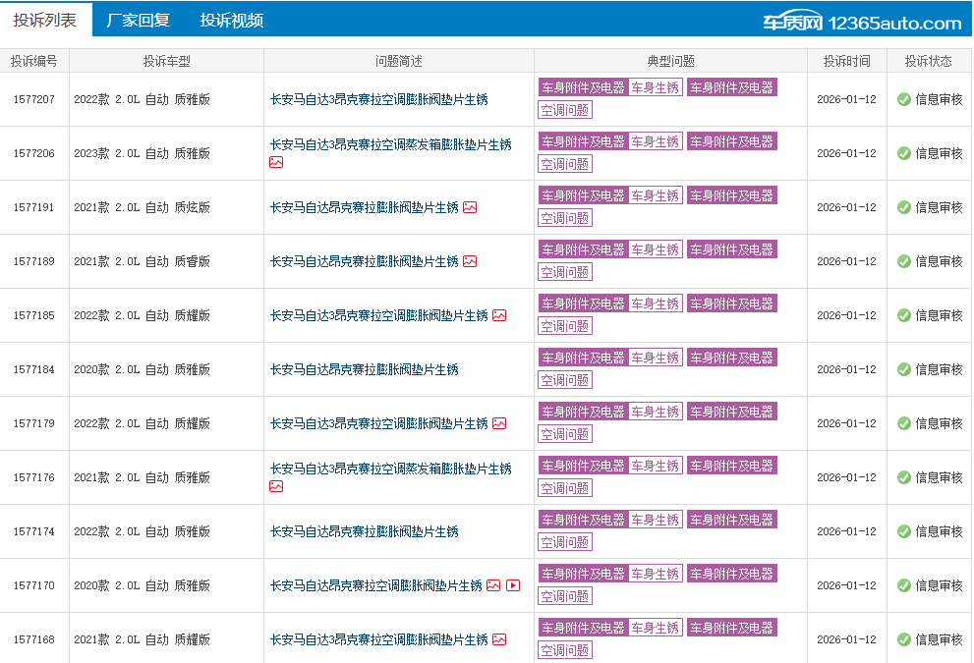Screen dimensions: 974x663
Task: Open the picture icon for complaint 1577185
Action: pos(499,315)
